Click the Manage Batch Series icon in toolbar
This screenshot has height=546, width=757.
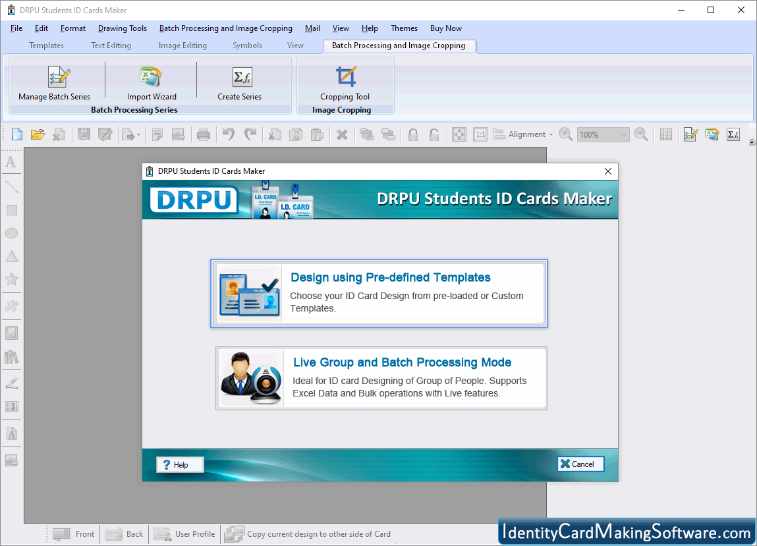point(691,134)
